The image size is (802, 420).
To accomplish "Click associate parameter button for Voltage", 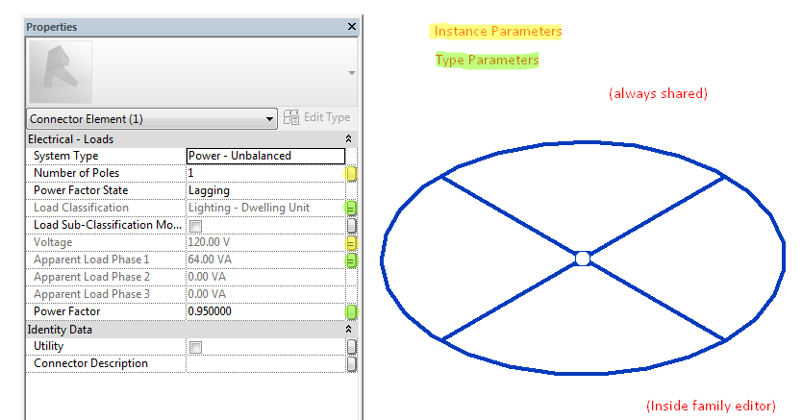I will [351, 243].
